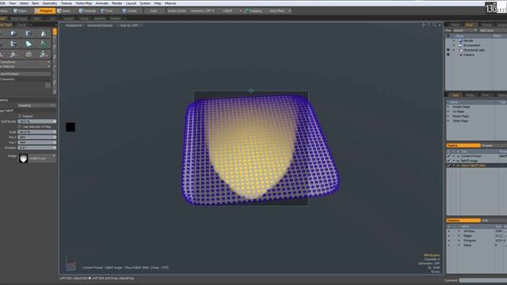Switch to the Presets tab
This screenshot has width=507, height=285.
[x=494, y=146]
